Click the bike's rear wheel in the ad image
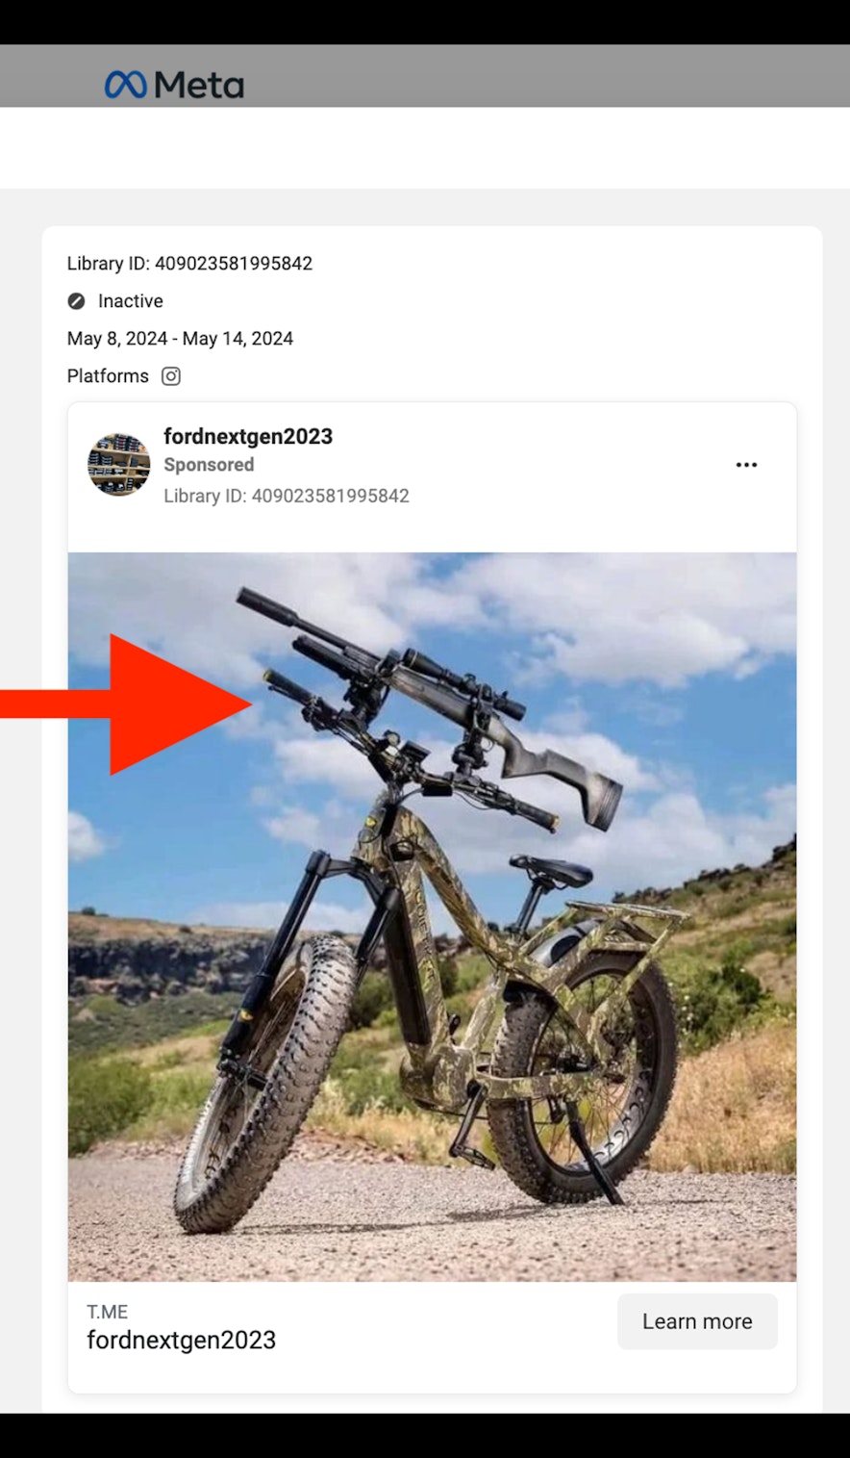 (x=587, y=1068)
